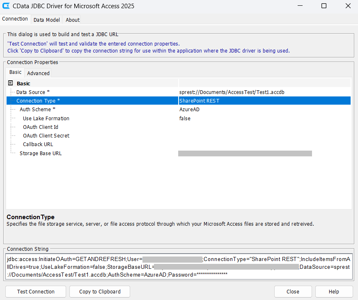358x300 pixels.
Task: Click the Storage Base URL value
Action: [245, 153]
